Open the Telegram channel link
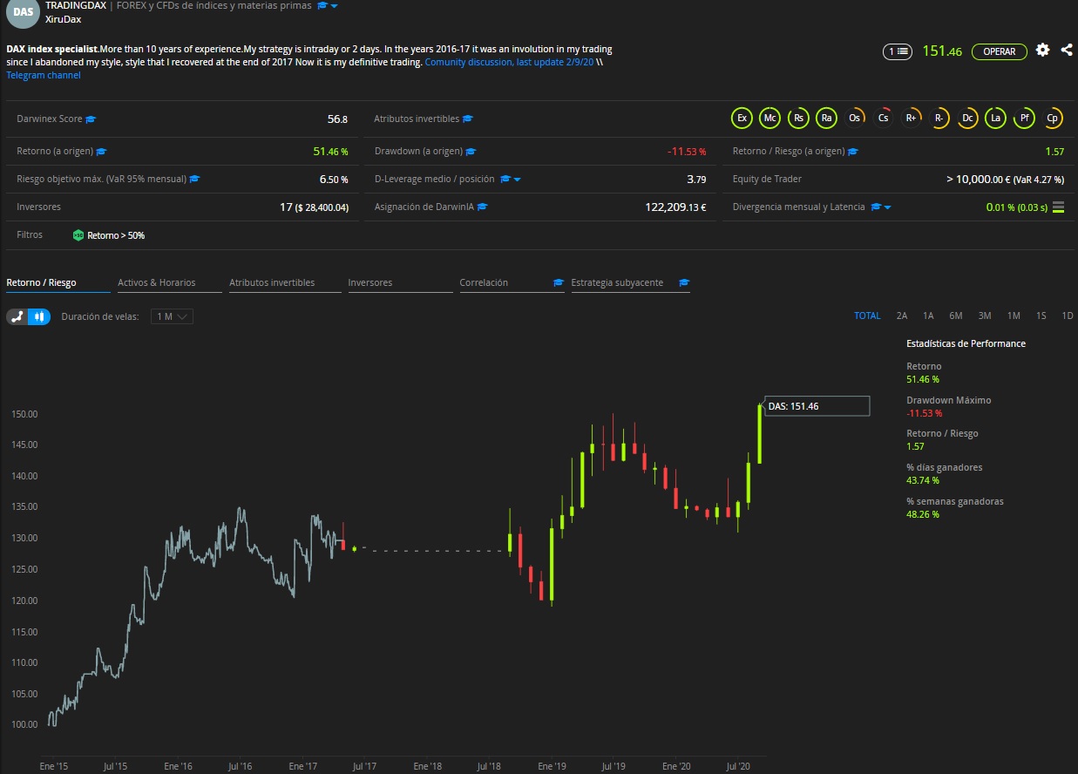The width and height of the screenshot is (1078, 774). [x=44, y=75]
